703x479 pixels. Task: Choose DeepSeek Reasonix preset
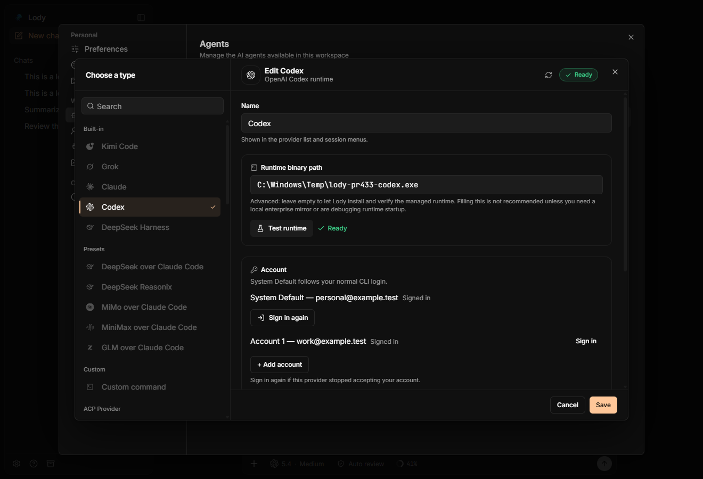click(150, 287)
